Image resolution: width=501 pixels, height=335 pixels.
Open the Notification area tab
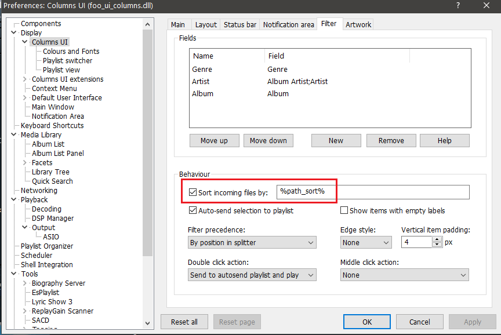pos(288,24)
